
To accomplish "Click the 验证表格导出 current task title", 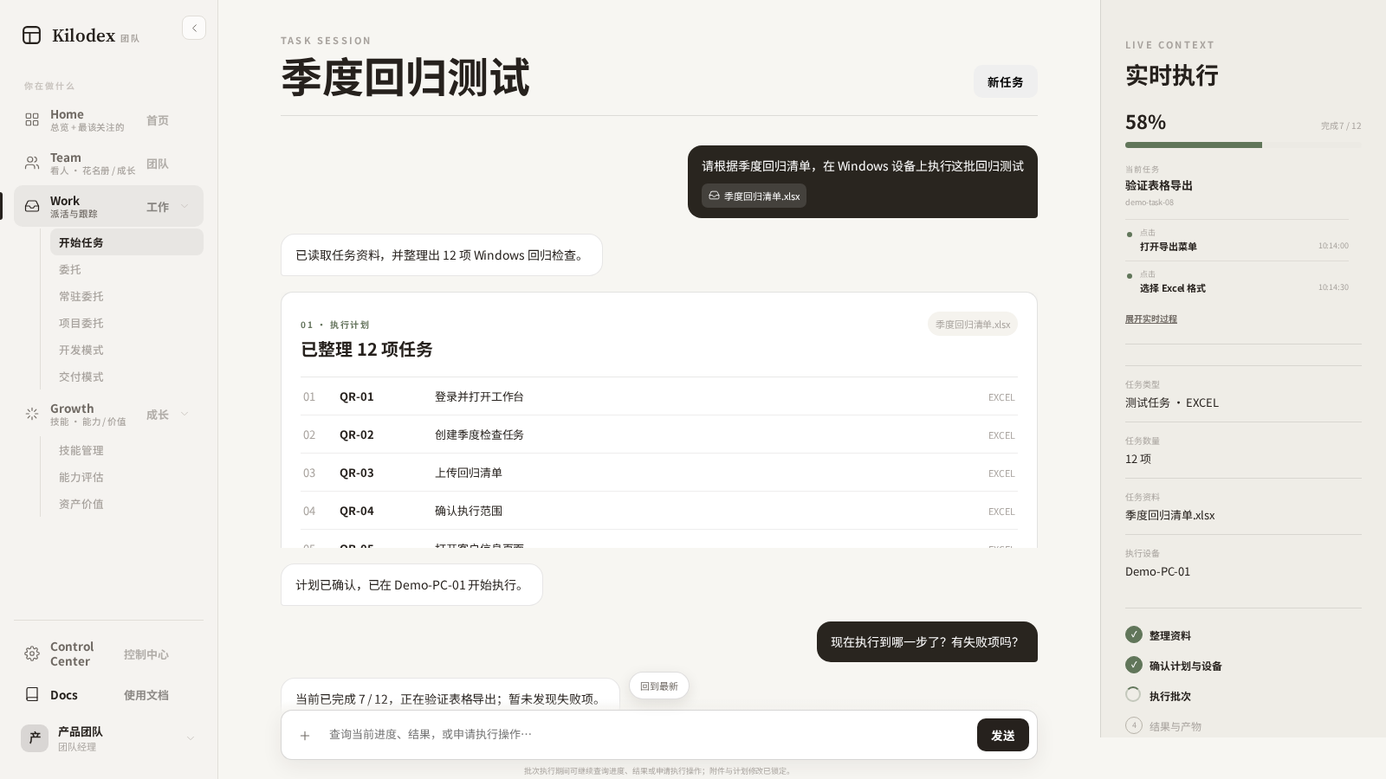I will point(1158,185).
